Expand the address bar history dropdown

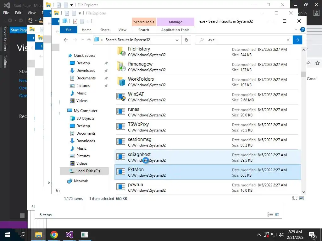177,40
